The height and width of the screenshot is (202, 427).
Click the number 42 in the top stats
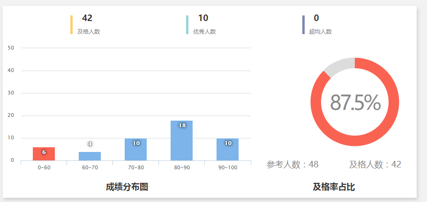87,18
